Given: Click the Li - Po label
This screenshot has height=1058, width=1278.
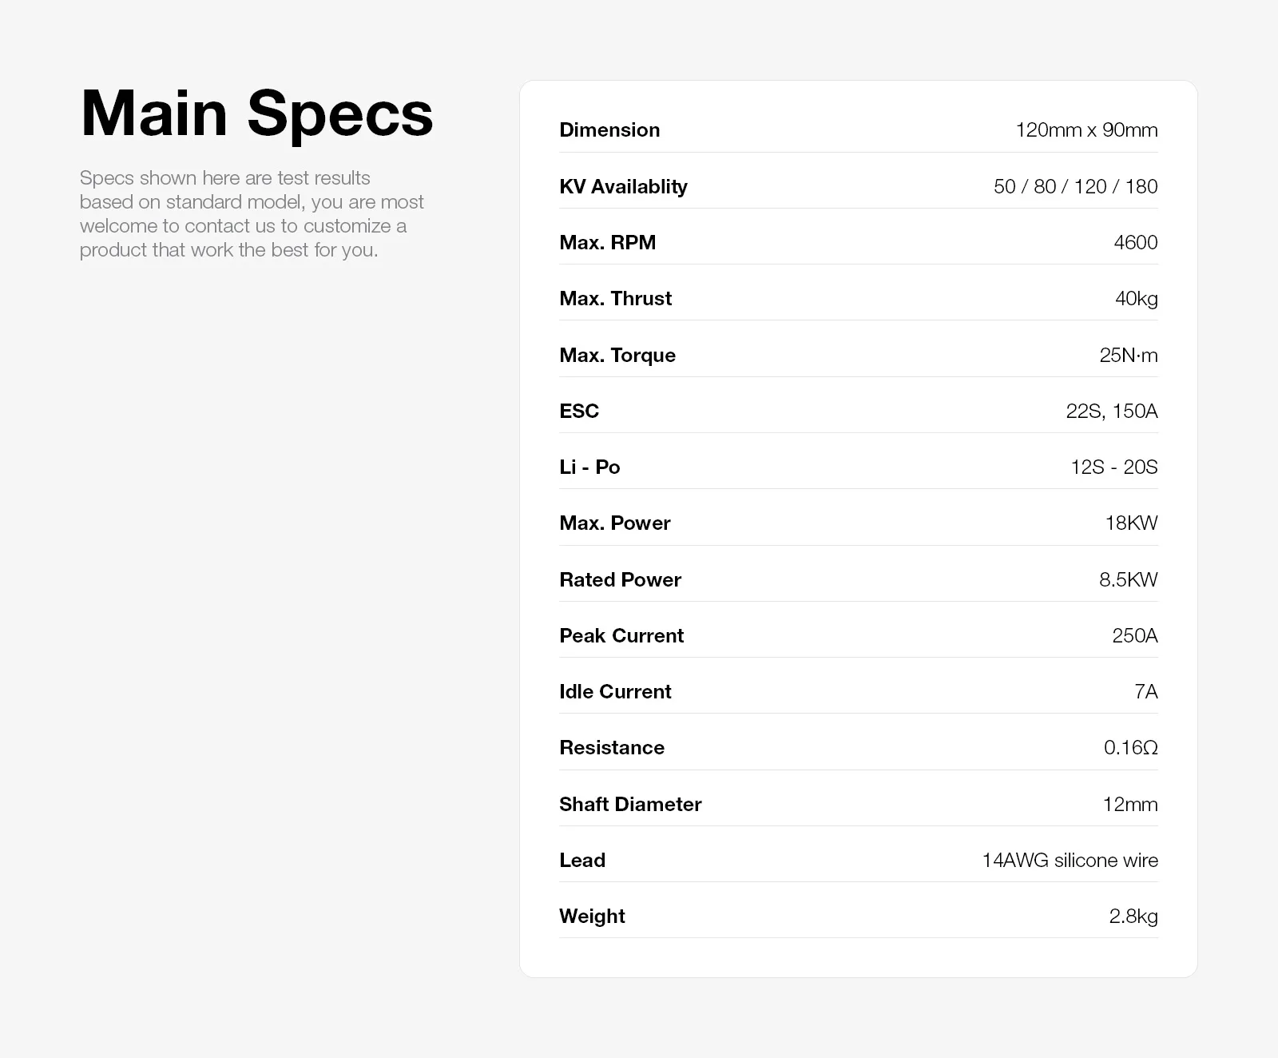Looking at the screenshot, I should 589,467.
